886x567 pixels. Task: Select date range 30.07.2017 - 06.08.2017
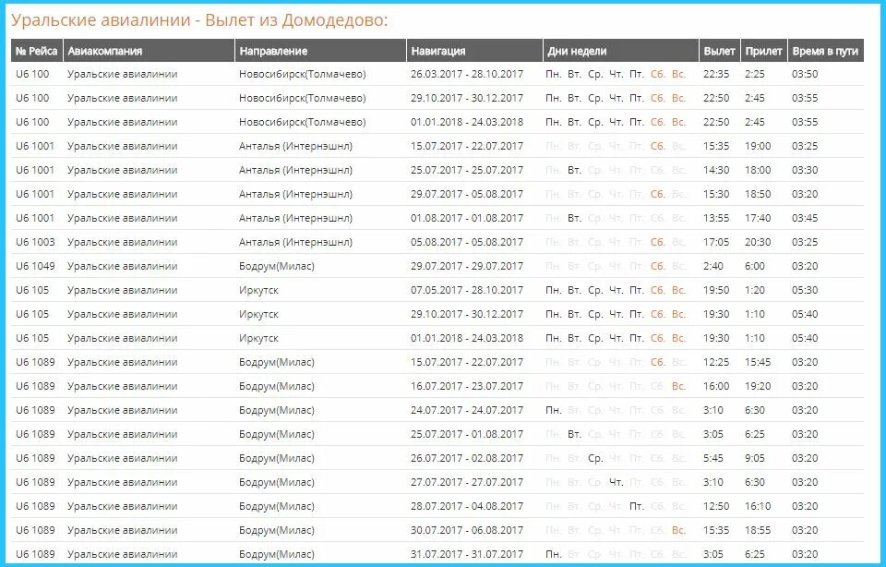(467, 530)
